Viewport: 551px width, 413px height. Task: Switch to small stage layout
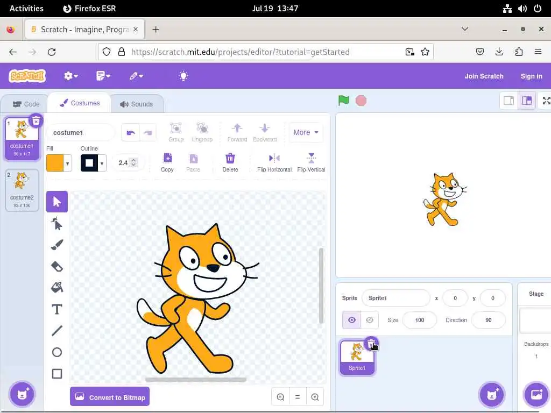click(509, 101)
